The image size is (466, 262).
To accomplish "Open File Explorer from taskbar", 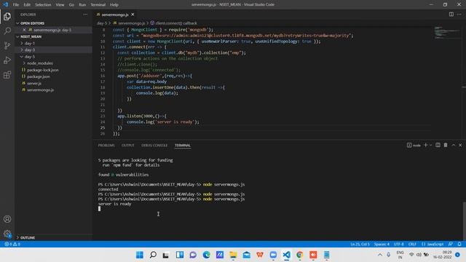I will 233,255.
